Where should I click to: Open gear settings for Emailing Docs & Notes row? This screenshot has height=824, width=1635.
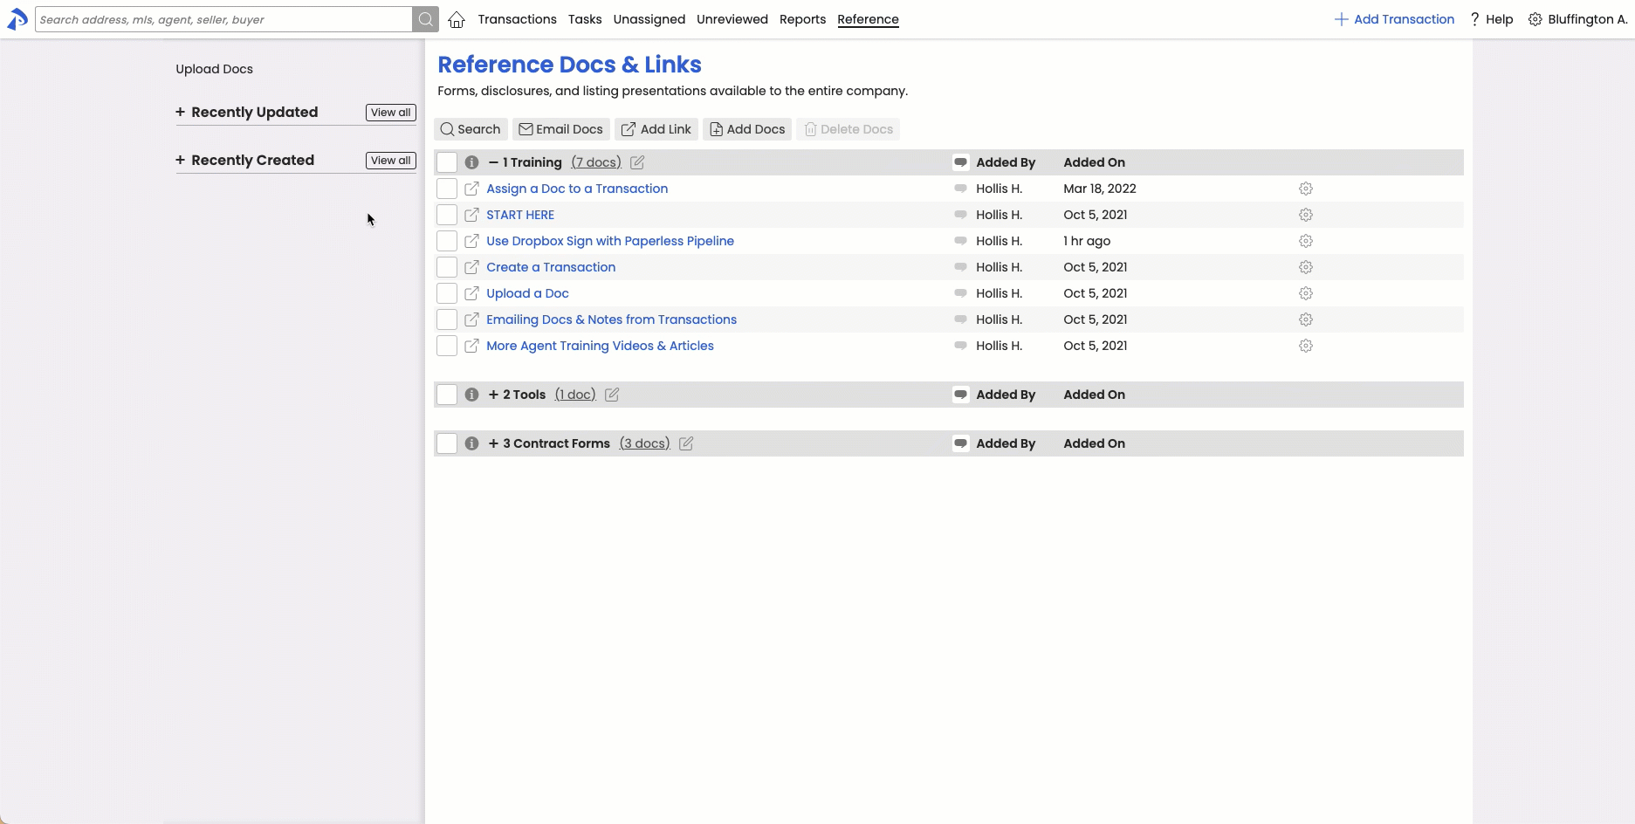point(1306,319)
